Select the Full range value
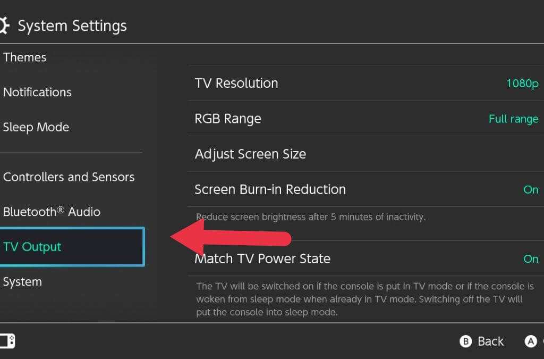The width and height of the screenshot is (544, 359). [x=513, y=119]
